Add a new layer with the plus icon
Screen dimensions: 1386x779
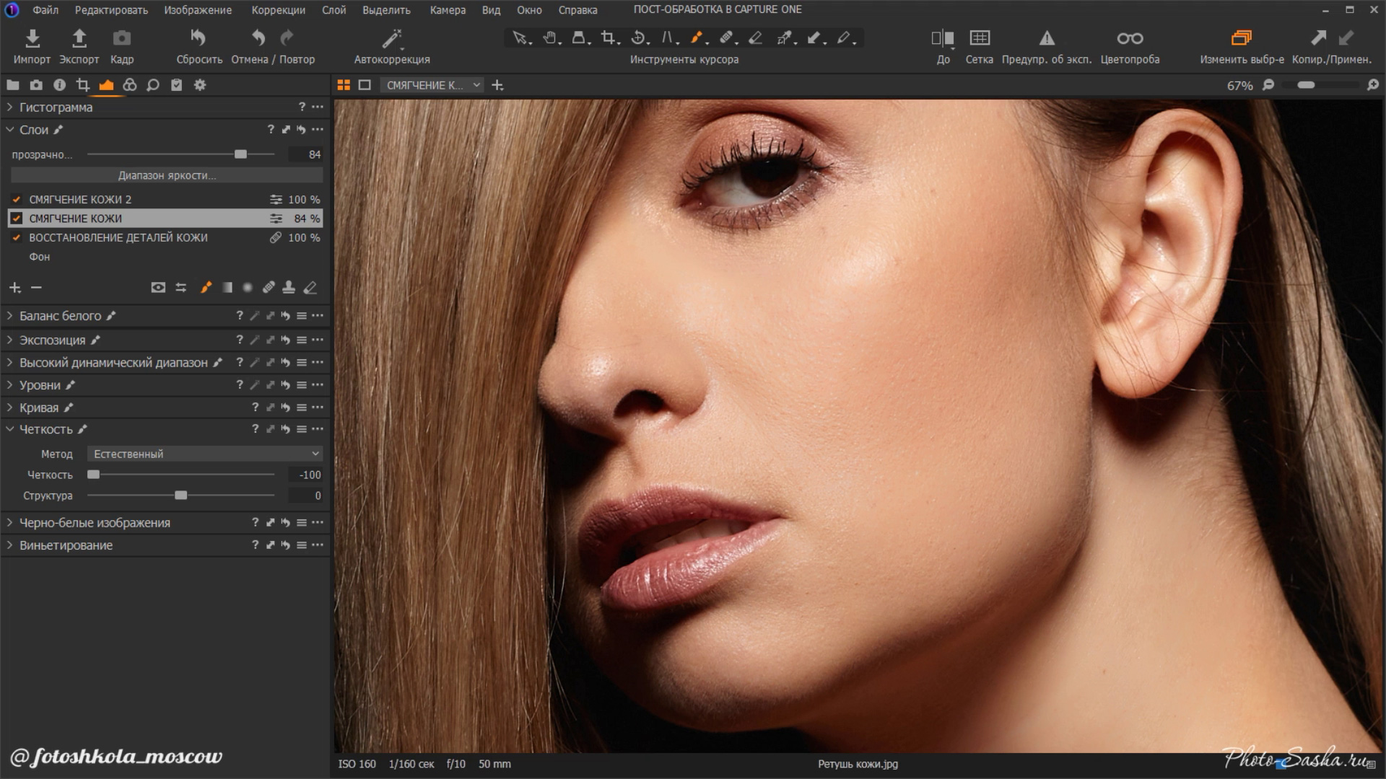(14, 287)
